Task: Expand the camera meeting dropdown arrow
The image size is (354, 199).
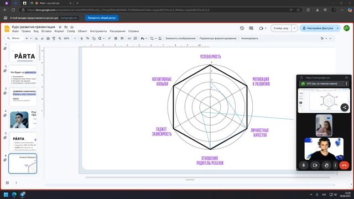Action: tap(265, 28)
